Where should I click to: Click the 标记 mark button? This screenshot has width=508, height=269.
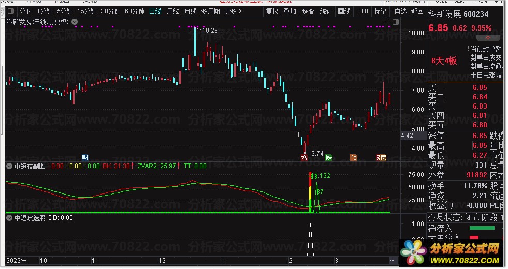pos(380,12)
